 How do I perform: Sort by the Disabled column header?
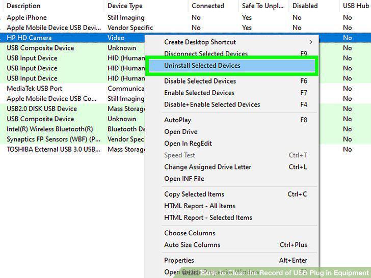point(314,6)
